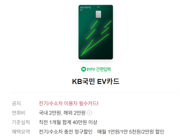Click the green lightning bolt graphic on card
184x140 pixels.
(96, 38)
